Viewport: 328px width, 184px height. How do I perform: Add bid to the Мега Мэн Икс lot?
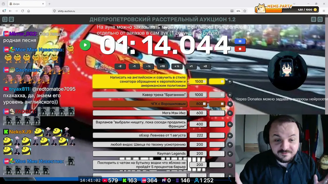click(230, 113)
